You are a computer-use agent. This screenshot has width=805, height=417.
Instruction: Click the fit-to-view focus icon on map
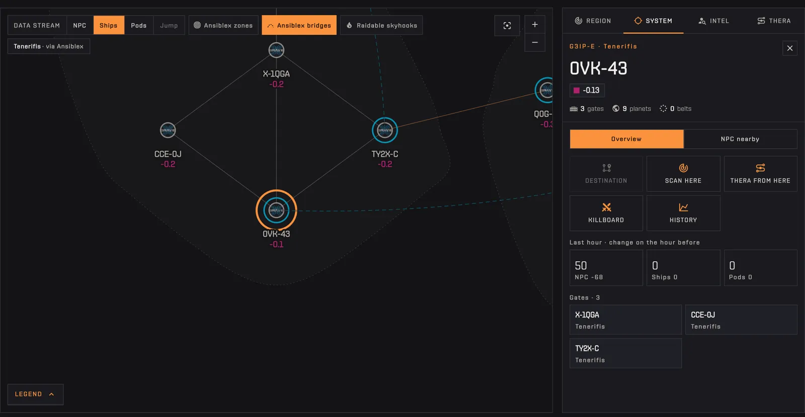click(507, 25)
